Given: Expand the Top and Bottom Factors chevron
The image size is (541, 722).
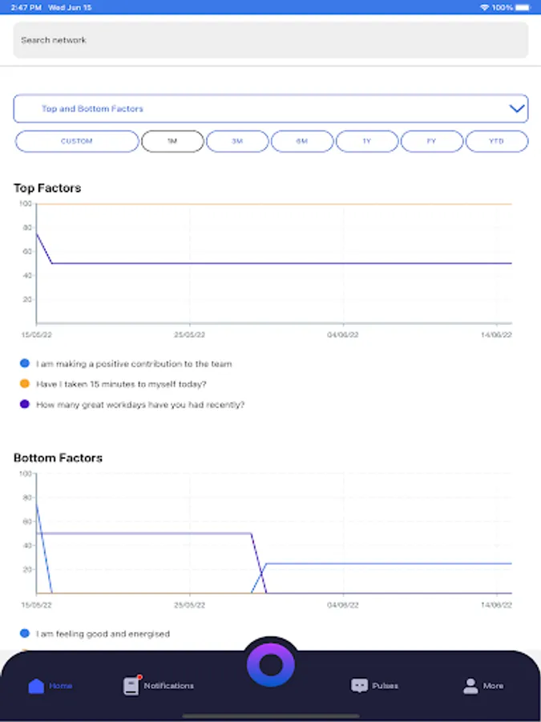Looking at the screenshot, I should click(x=517, y=108).
